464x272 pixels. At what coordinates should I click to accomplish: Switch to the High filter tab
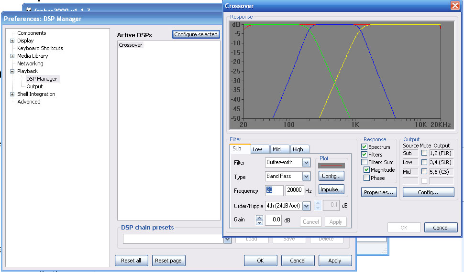click(x=298, y=149)
